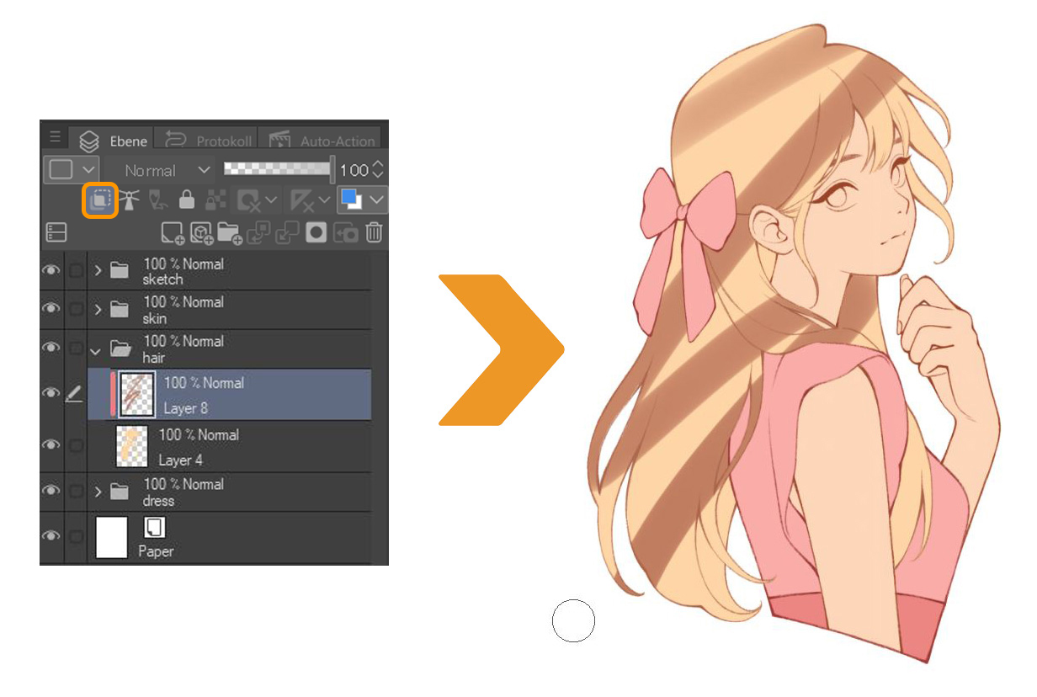The height and width of the screenshot is (697, 1037).
Task: Click the layer opacity slider
Action: 278,169
